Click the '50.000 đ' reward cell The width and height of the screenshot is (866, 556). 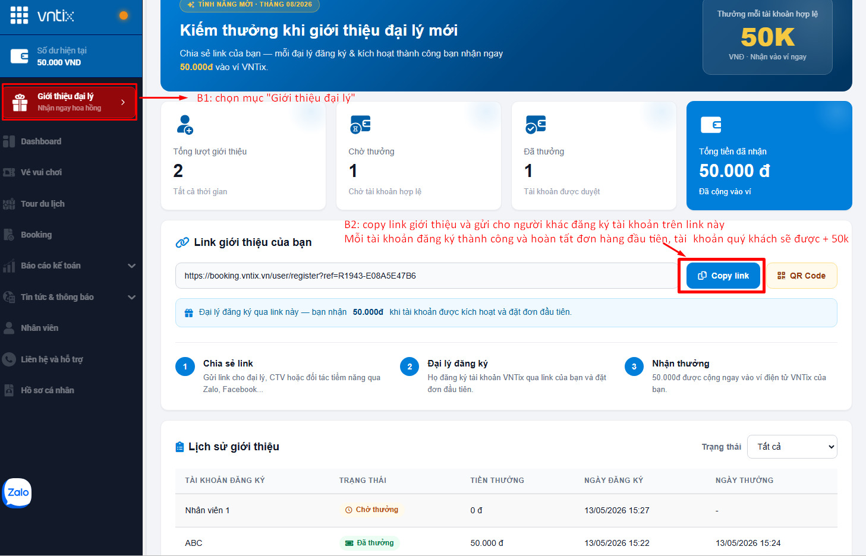[x=487, y=543]
